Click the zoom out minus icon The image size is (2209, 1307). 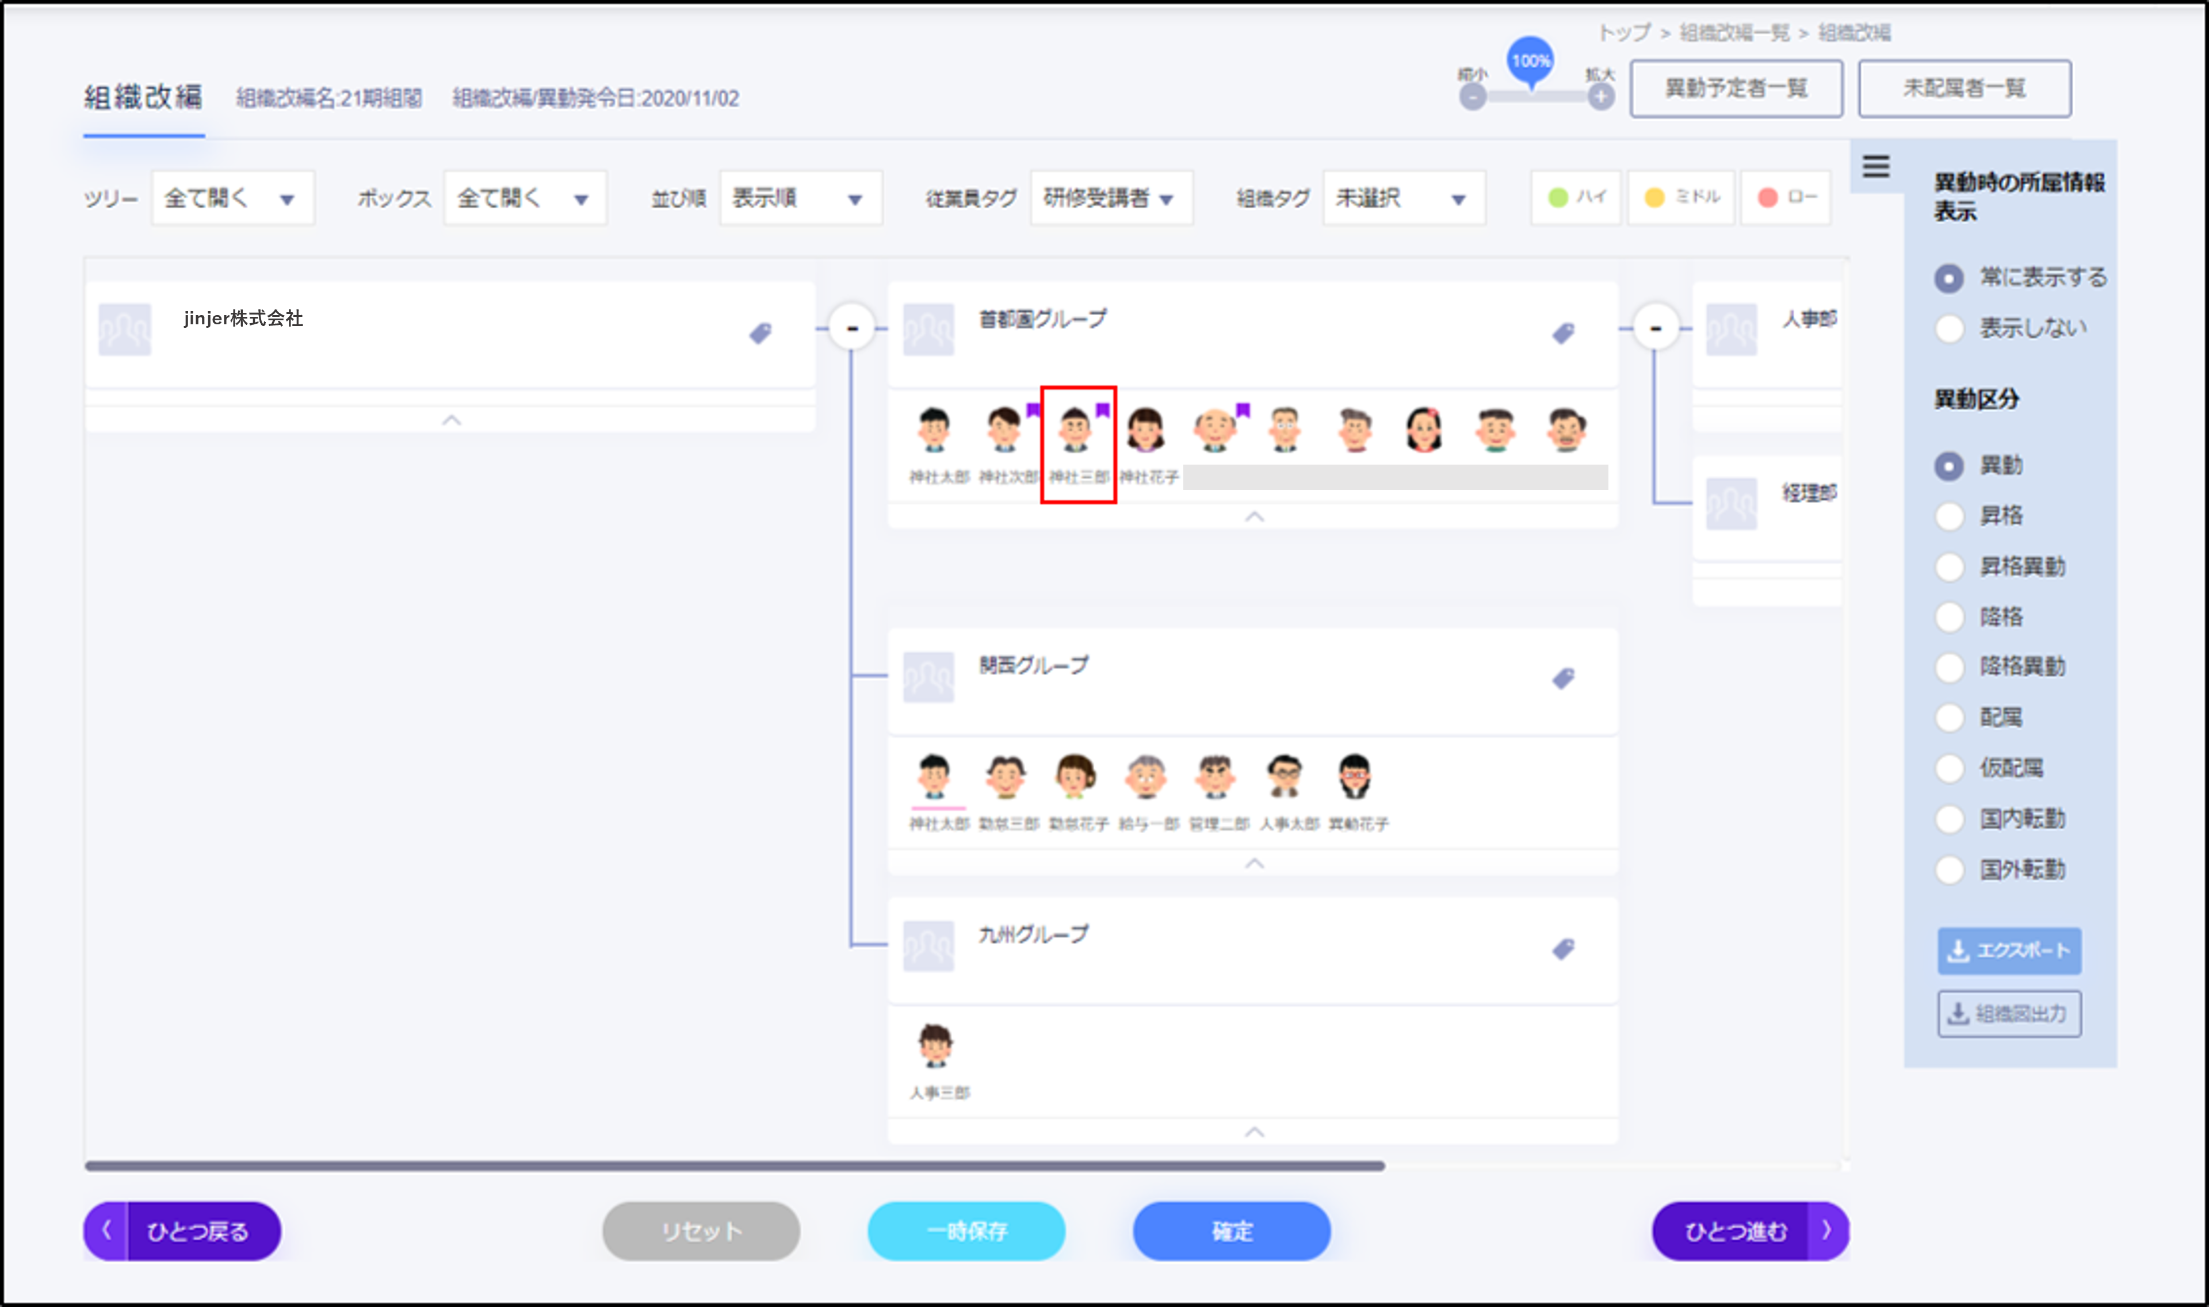click(x=1472, y=97)
